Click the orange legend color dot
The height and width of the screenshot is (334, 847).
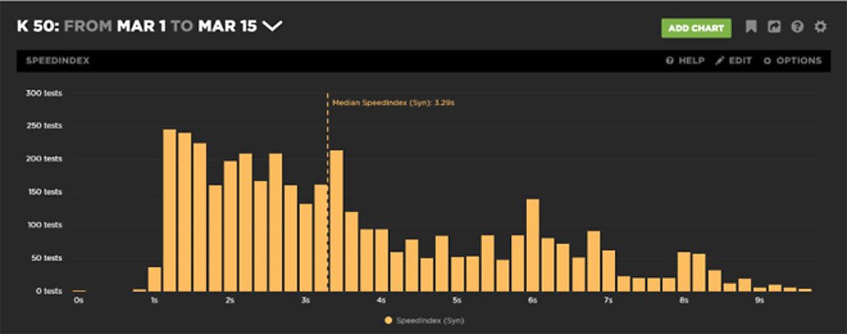tap(389, 320)
